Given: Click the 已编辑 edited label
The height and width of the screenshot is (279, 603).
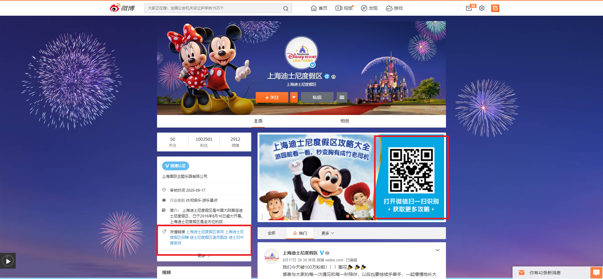Looking at the screenshot, I should point(351,260).
